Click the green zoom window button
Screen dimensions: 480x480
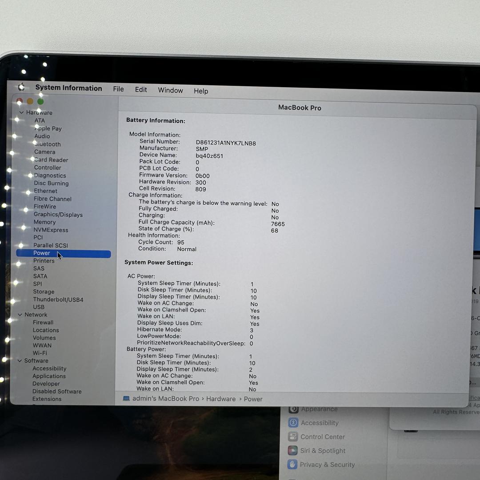point(40,101)
